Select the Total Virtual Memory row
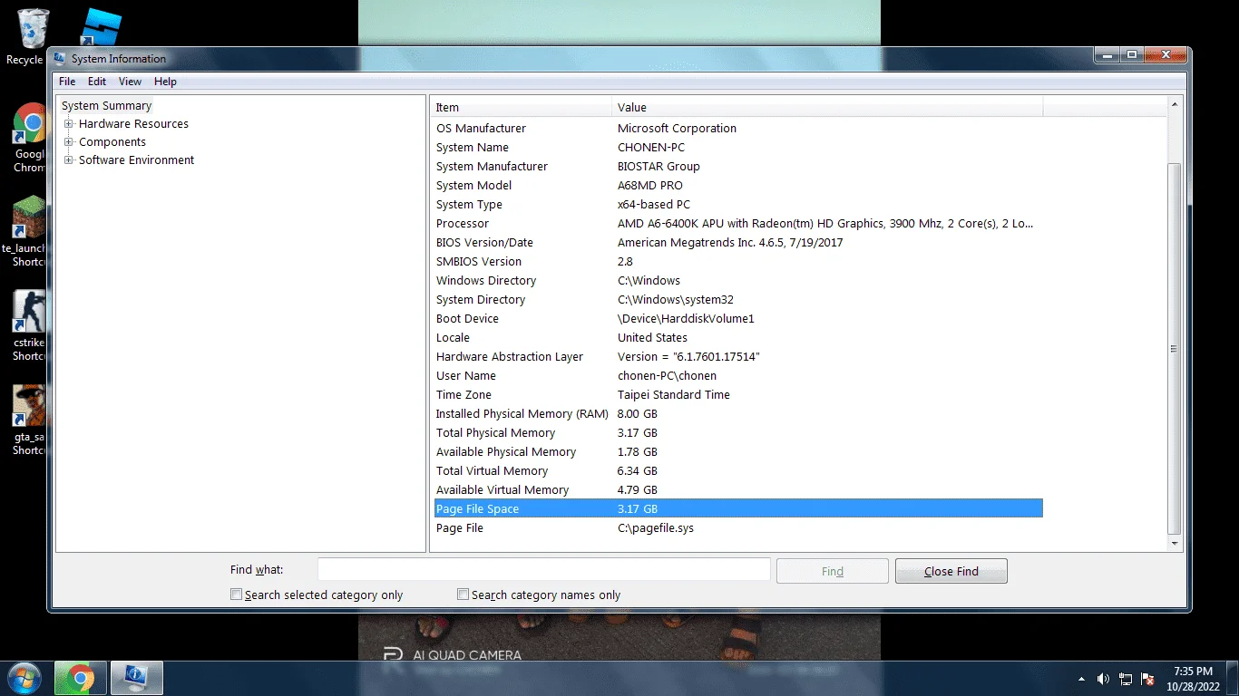This screenshot has height=696, width=1239. point(737,471)
